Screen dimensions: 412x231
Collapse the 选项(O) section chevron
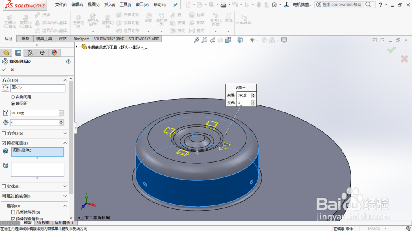pos(65,206)
